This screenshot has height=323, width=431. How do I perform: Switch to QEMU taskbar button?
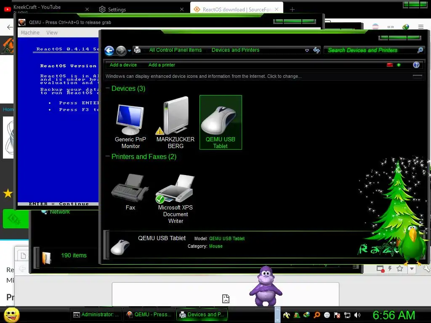point(149,315)
